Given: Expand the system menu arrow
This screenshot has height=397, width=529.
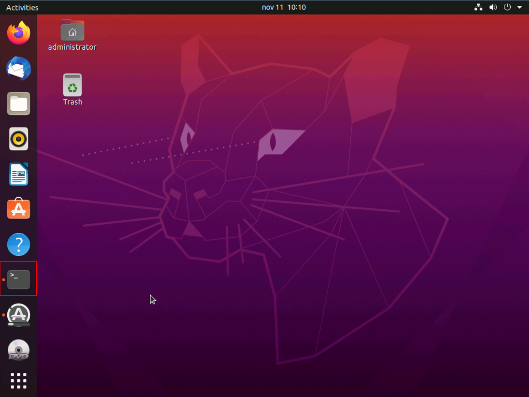Looking at the screenshot, I should [x=519, y=7].
